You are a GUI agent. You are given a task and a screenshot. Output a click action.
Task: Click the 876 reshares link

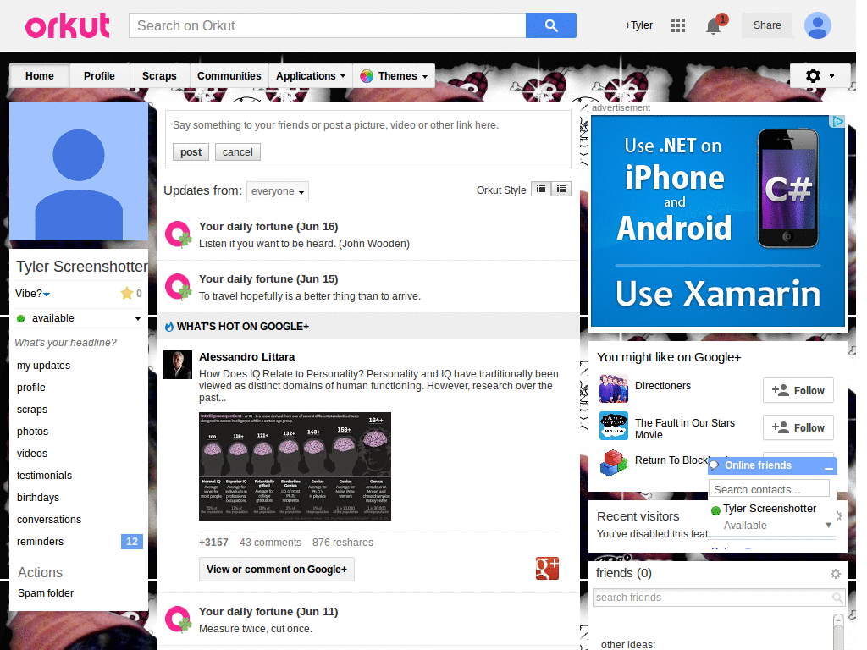(x=343, y=543)
